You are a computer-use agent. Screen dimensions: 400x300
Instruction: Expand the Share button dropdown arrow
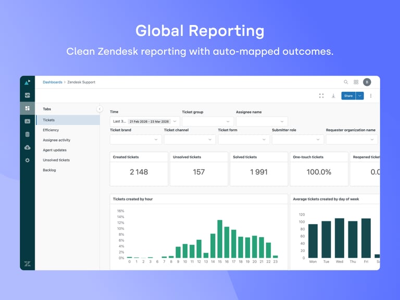[360, 96]
